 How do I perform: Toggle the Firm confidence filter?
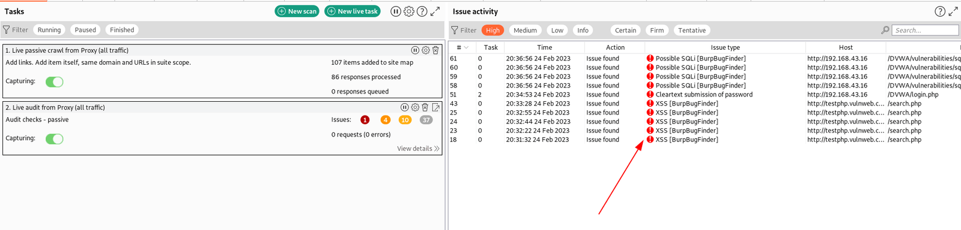tap(657, 30)
